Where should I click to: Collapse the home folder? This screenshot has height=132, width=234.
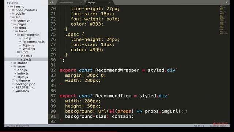point(14,31)
